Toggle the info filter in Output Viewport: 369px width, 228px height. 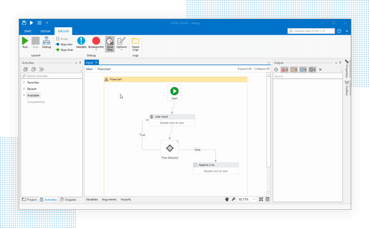coord(303,70)
